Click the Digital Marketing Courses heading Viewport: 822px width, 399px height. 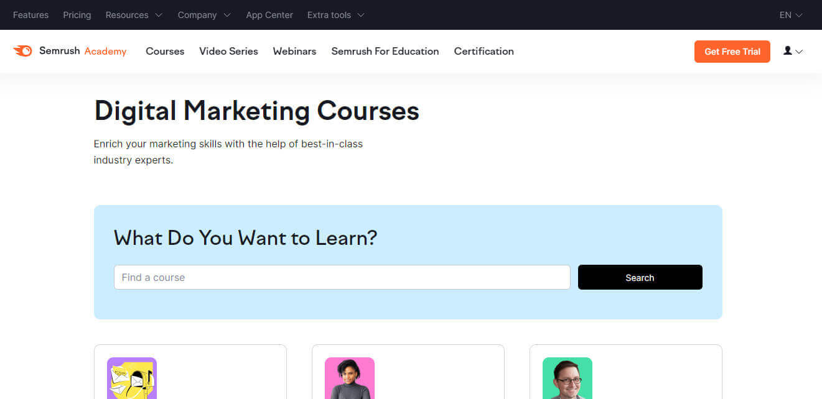coord(256,111)
